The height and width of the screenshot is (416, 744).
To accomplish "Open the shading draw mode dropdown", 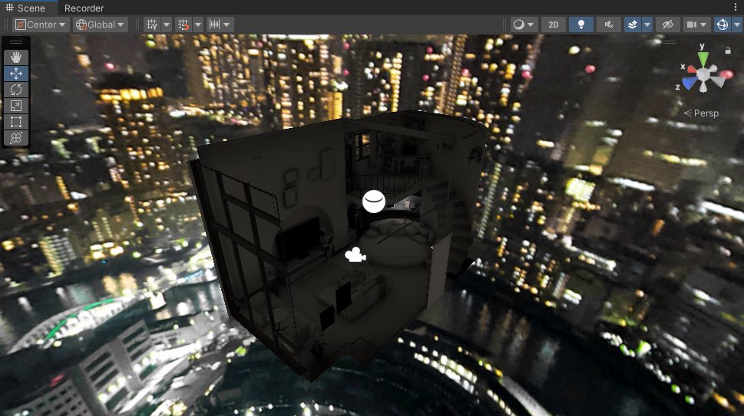I will 524,25.
